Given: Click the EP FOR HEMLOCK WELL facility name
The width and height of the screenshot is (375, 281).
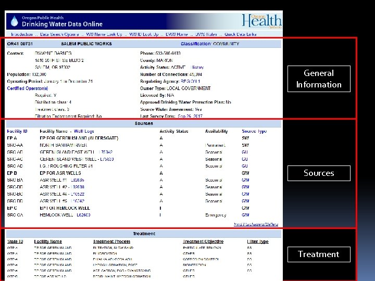Looking at the screenshot, I should (65, 208).
